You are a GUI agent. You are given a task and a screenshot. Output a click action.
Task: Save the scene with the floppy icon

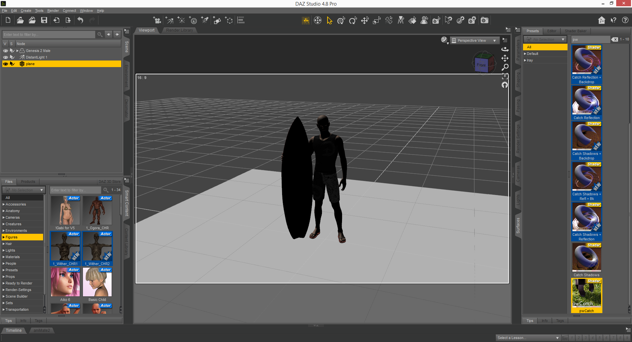pos(44,20)
